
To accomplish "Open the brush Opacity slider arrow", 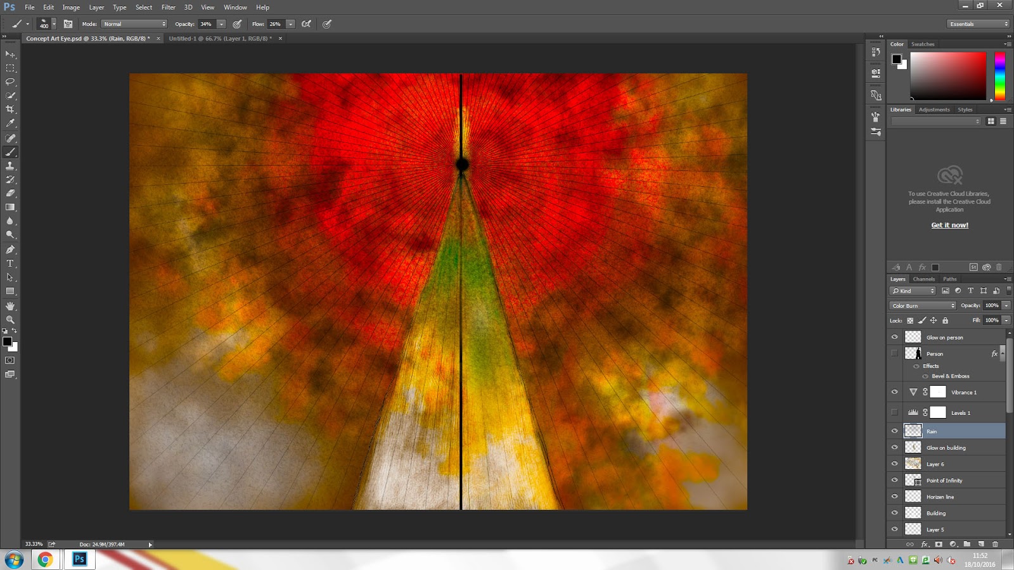I will 221,24.
